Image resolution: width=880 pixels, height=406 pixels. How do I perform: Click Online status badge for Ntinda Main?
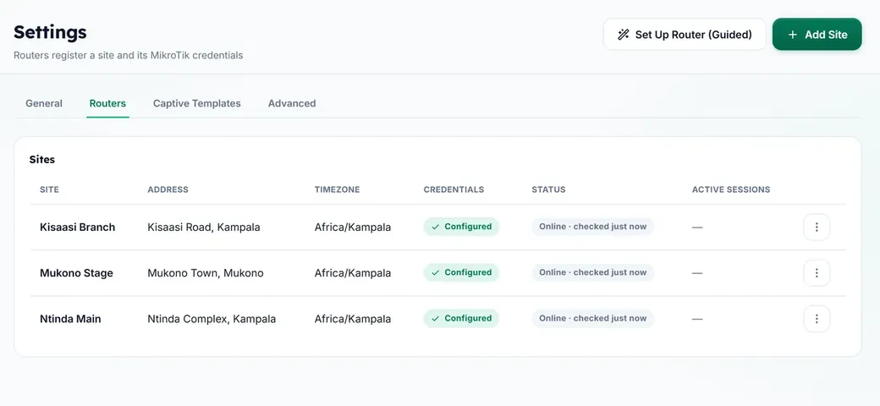[592, 318]
